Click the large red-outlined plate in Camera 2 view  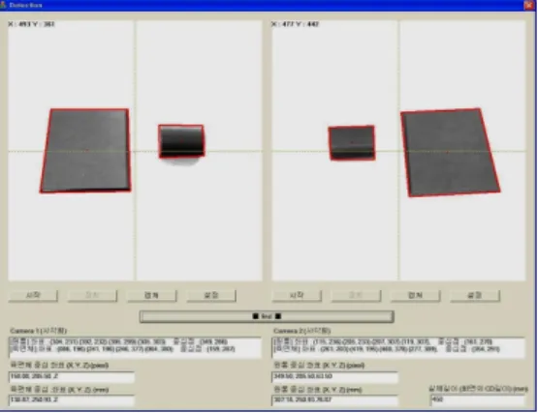450,153
